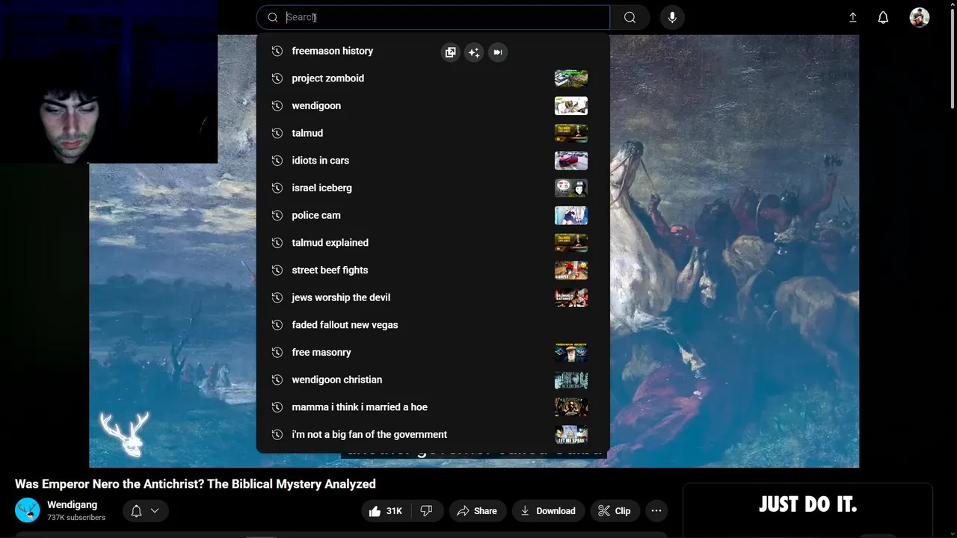Choose 'mamma i think i married a hoe'
The width and height of the screenshot is (957, 538).
click(x=433, y=407)
